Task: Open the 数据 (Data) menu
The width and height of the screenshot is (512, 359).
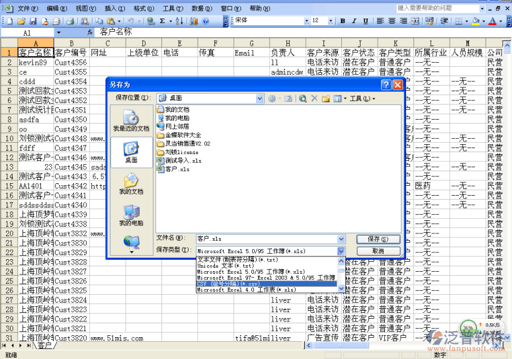Action: [197, 9]
